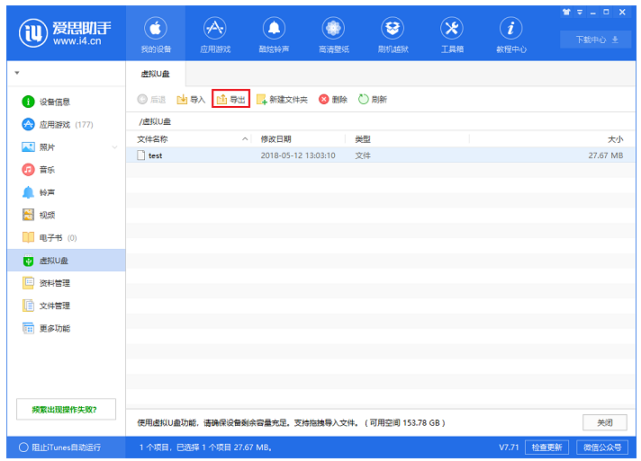The image size is (641, 461).
Task: Open the 应用游戏 App Store tab
Action: [214, 34]
